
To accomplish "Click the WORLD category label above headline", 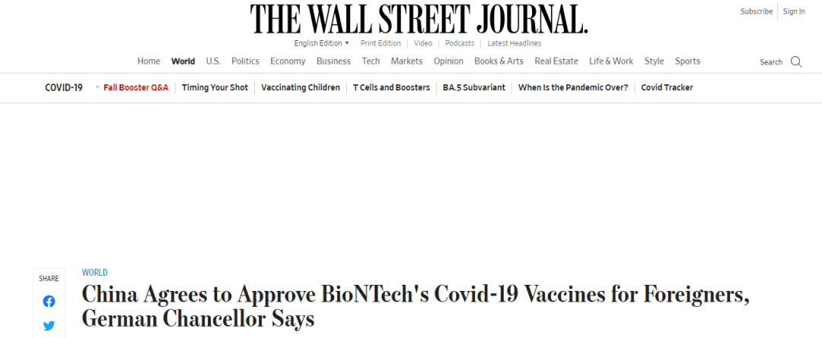I will tap(94, 272).
